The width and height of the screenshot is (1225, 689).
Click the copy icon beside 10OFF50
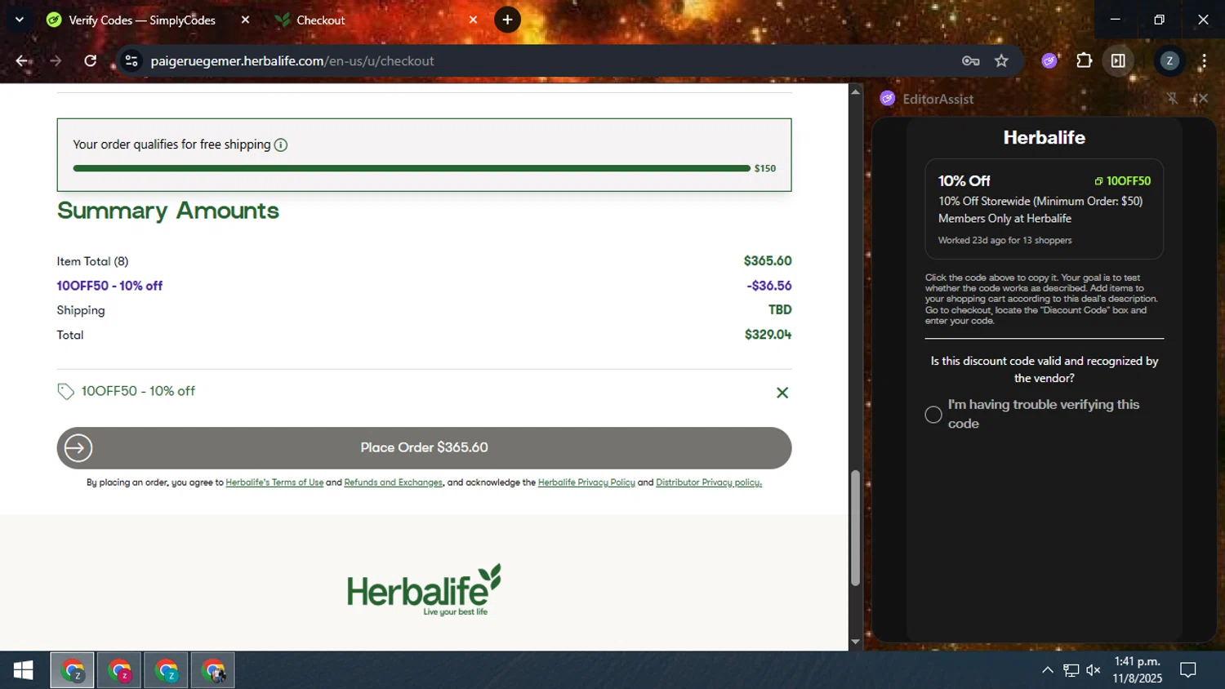point(1098,181)
